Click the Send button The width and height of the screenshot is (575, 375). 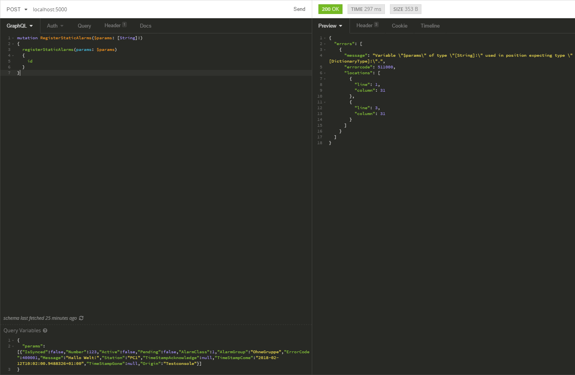coord(299,9)
